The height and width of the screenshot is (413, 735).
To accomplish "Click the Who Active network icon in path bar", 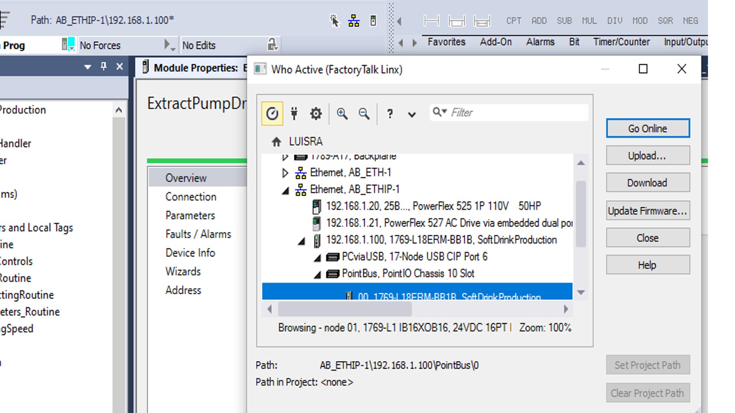I will click(354, 21).
